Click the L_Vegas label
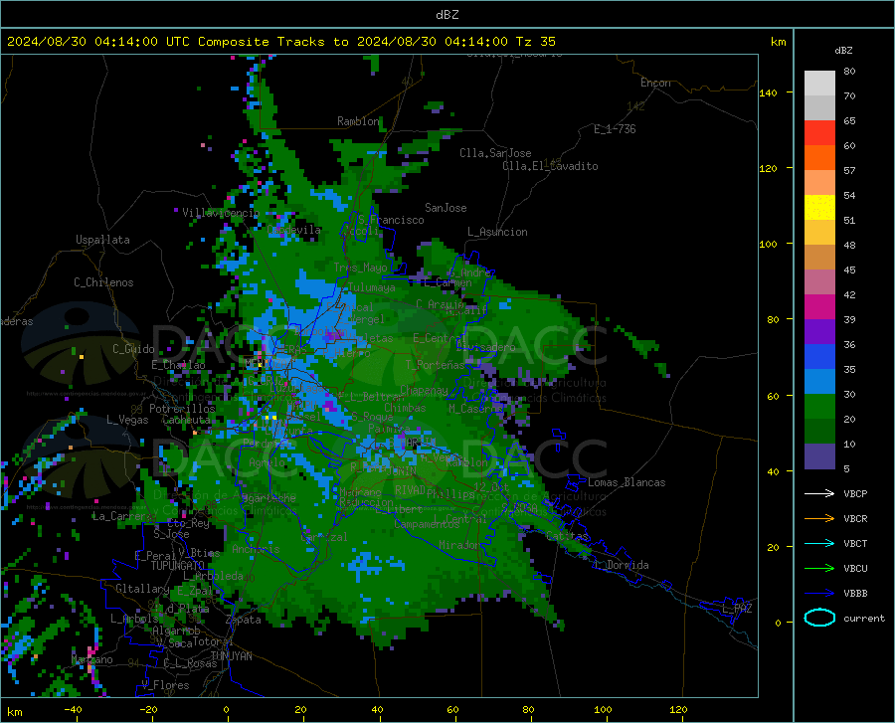The height and width of the screenshot is (723, 895). coord(127,420)
